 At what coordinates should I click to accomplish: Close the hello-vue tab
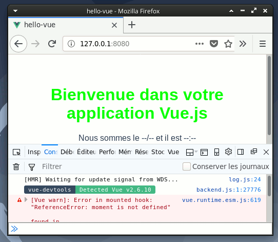pyautogui.click(x=114, y=25)
